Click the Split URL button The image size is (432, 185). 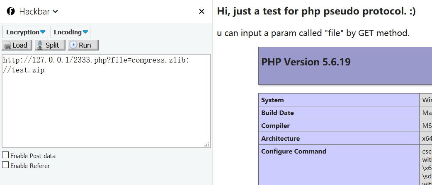pyautogui.click(x=50, y=45)
